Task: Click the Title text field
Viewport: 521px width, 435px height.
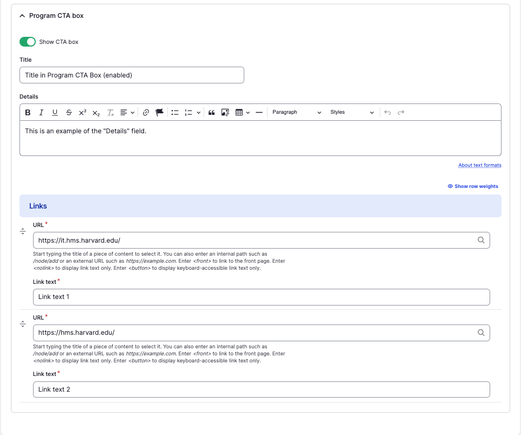Action: pyautogui.click(x=132, y=75)
